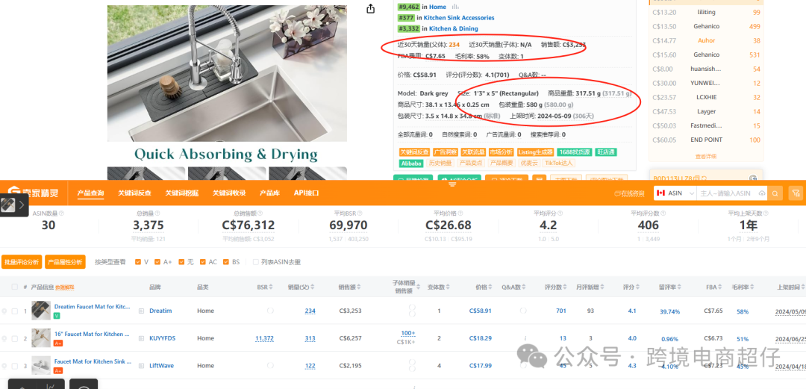806x389 pixels.
Task: Click the help icon next to 平均价格
Action: pyautogui.click(x=459, y=213)
